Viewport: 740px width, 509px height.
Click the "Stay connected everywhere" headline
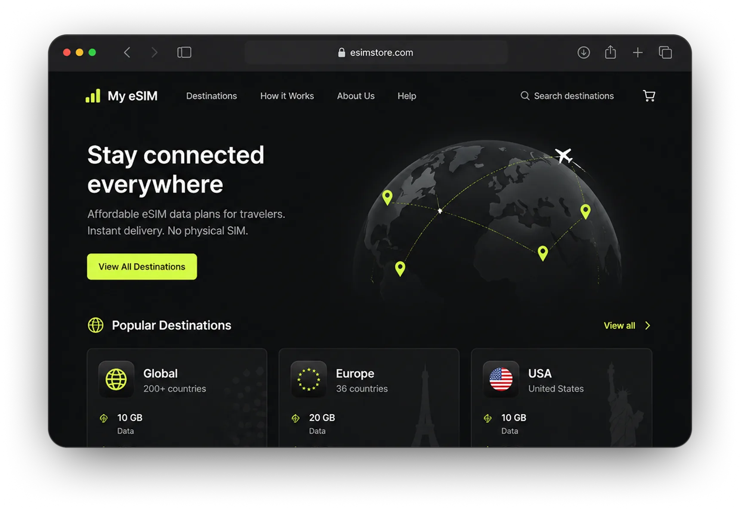(176, 169)
